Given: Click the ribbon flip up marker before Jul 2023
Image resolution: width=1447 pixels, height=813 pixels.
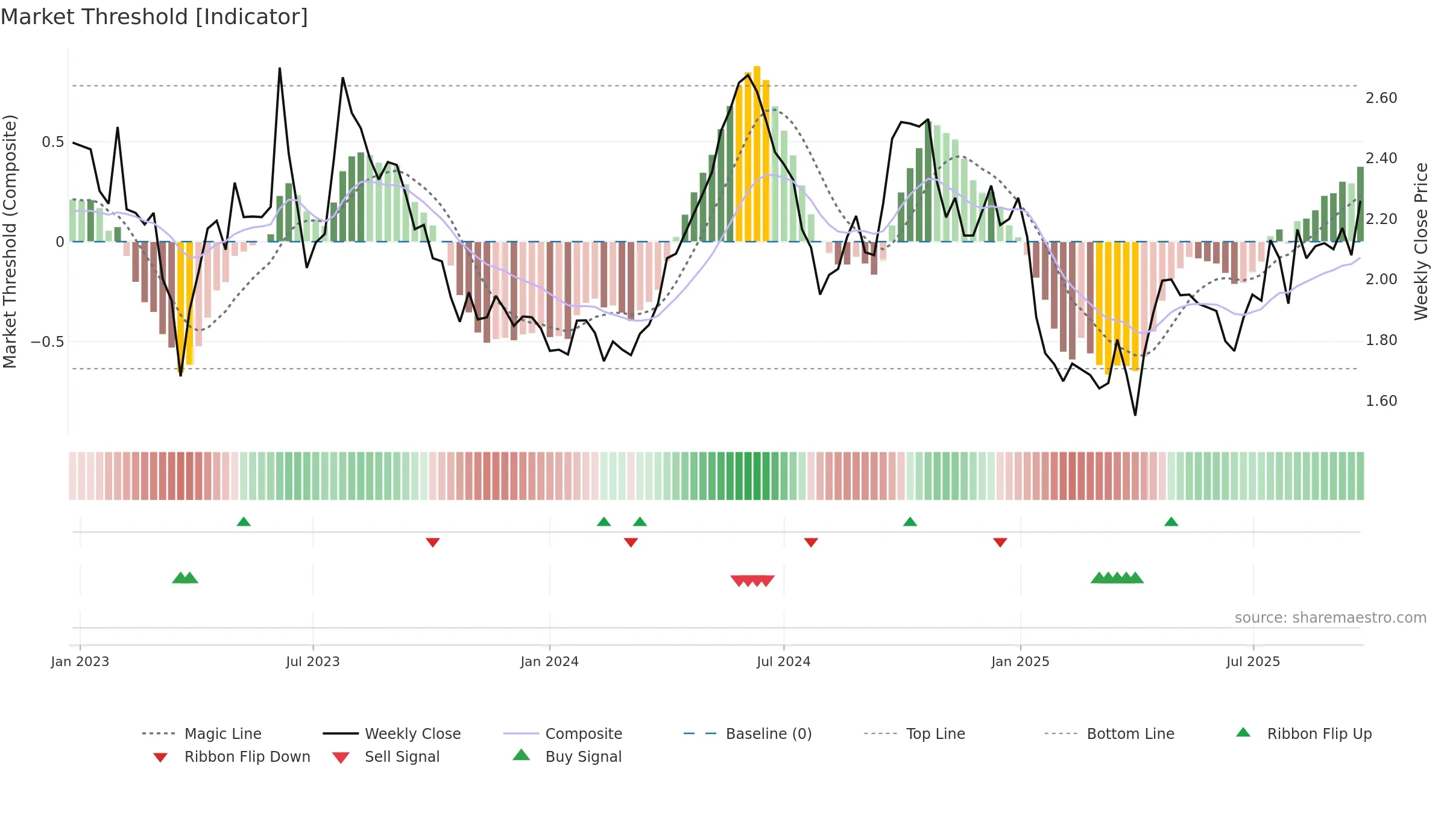Looking at the screenshot, I should click(x=244, y=522).
